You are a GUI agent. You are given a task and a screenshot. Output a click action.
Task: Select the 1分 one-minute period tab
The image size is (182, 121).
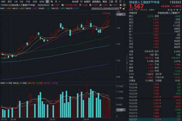(x=16, y=2)
